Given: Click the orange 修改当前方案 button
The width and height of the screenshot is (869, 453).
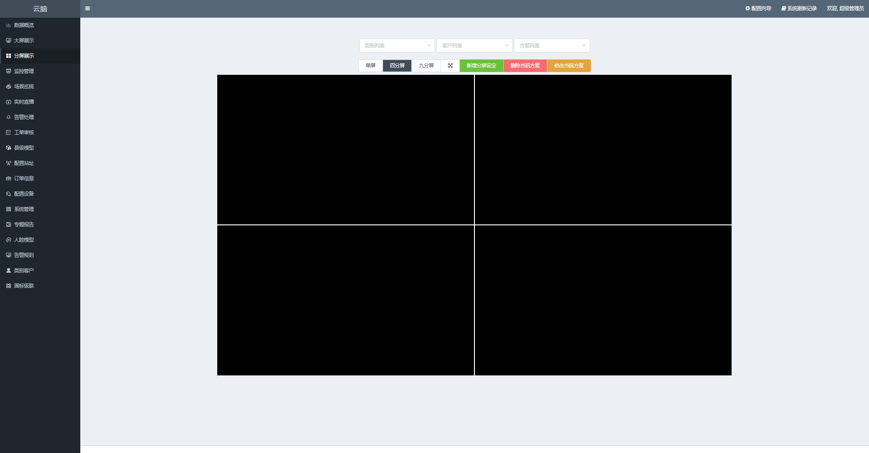Looking at the screenshot, I should coord(569,66).
